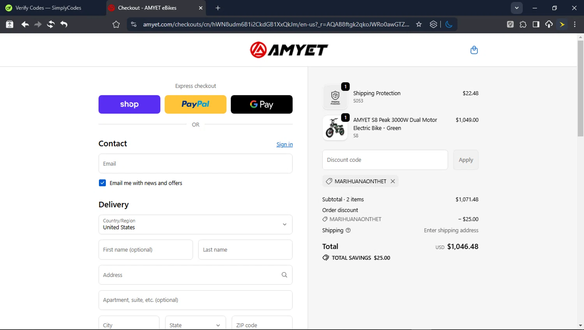Image resolution: width=584 pixels, height=330 pixels.
Task: Click Enter shipping address text
Action: coord(451,230)
